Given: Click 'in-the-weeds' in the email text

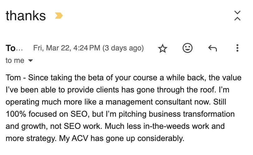Looking at the screenshot, I should tap(166, 126).
